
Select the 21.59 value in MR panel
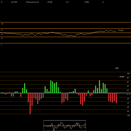(122, 77)
